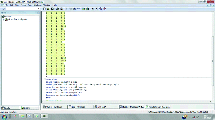Click the Results root folder icon

(x=4, y=17)
